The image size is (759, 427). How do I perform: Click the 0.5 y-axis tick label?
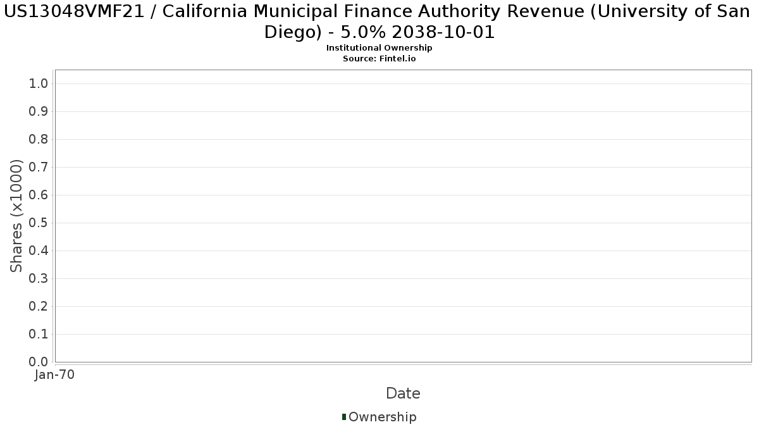[x=39, y=223]
